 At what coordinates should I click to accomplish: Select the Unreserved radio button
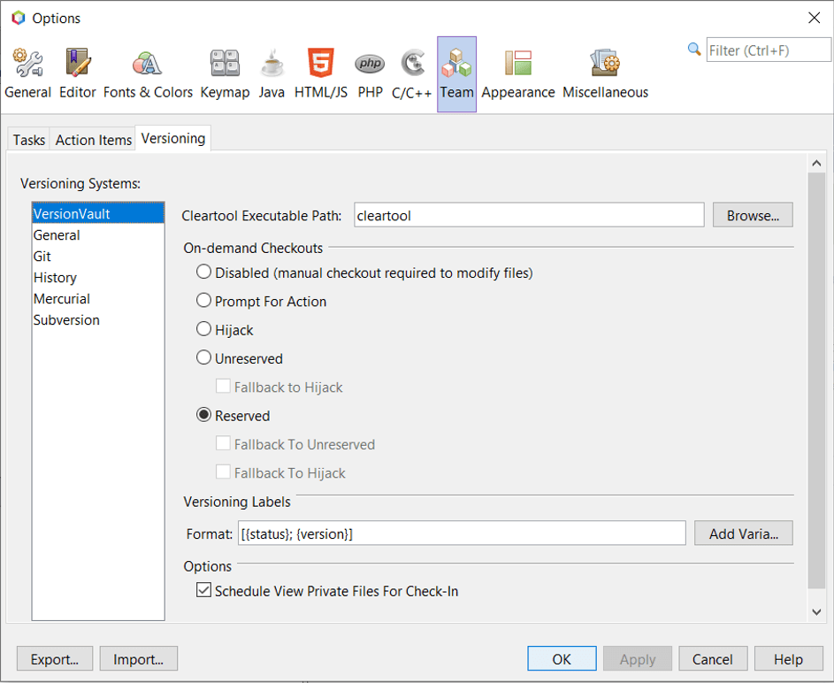pyautogui.click(x=203, y=357)
